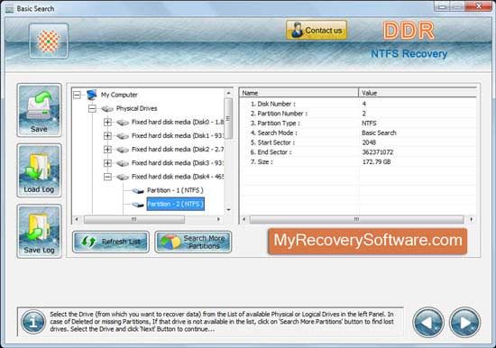Select Fixed hard disk media Disk0

[177, 122]
